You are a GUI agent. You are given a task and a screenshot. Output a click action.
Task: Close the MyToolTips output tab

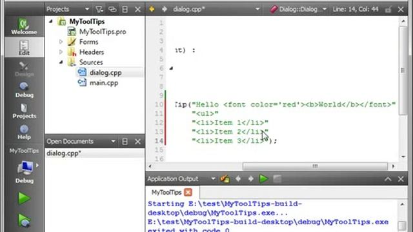(188, 192)
